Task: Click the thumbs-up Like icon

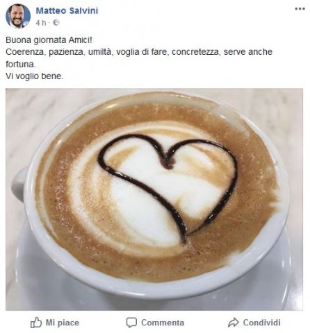Action: (36, 322)
